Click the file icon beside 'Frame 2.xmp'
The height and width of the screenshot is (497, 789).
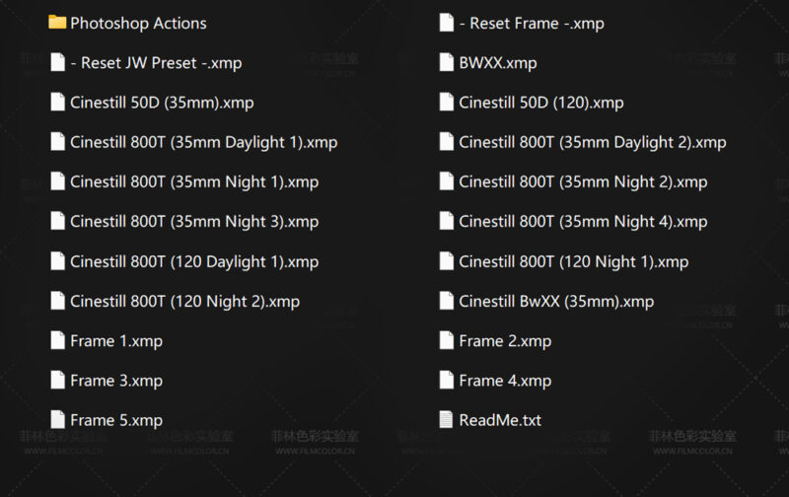(447, 341)
